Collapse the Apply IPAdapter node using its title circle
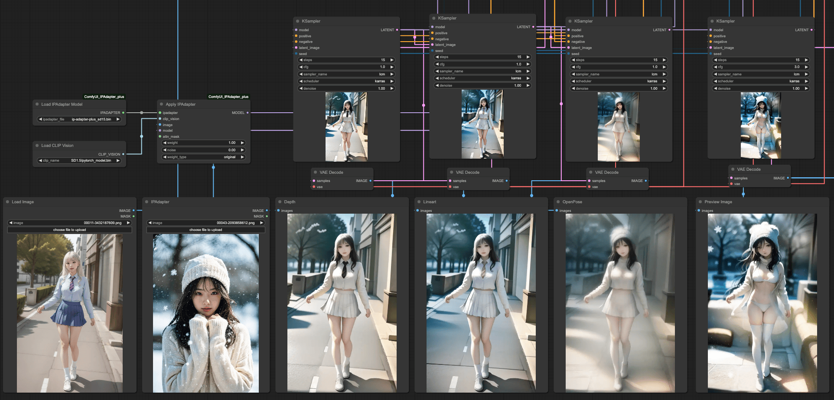Viewport: 834px width, 400px height. tap(161, 104)
